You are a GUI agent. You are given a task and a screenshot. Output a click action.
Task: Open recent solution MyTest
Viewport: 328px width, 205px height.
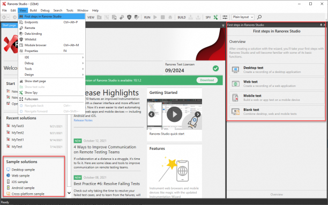(x=17, y=147)
